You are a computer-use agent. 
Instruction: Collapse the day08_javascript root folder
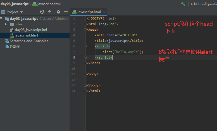tap(1, 19)
